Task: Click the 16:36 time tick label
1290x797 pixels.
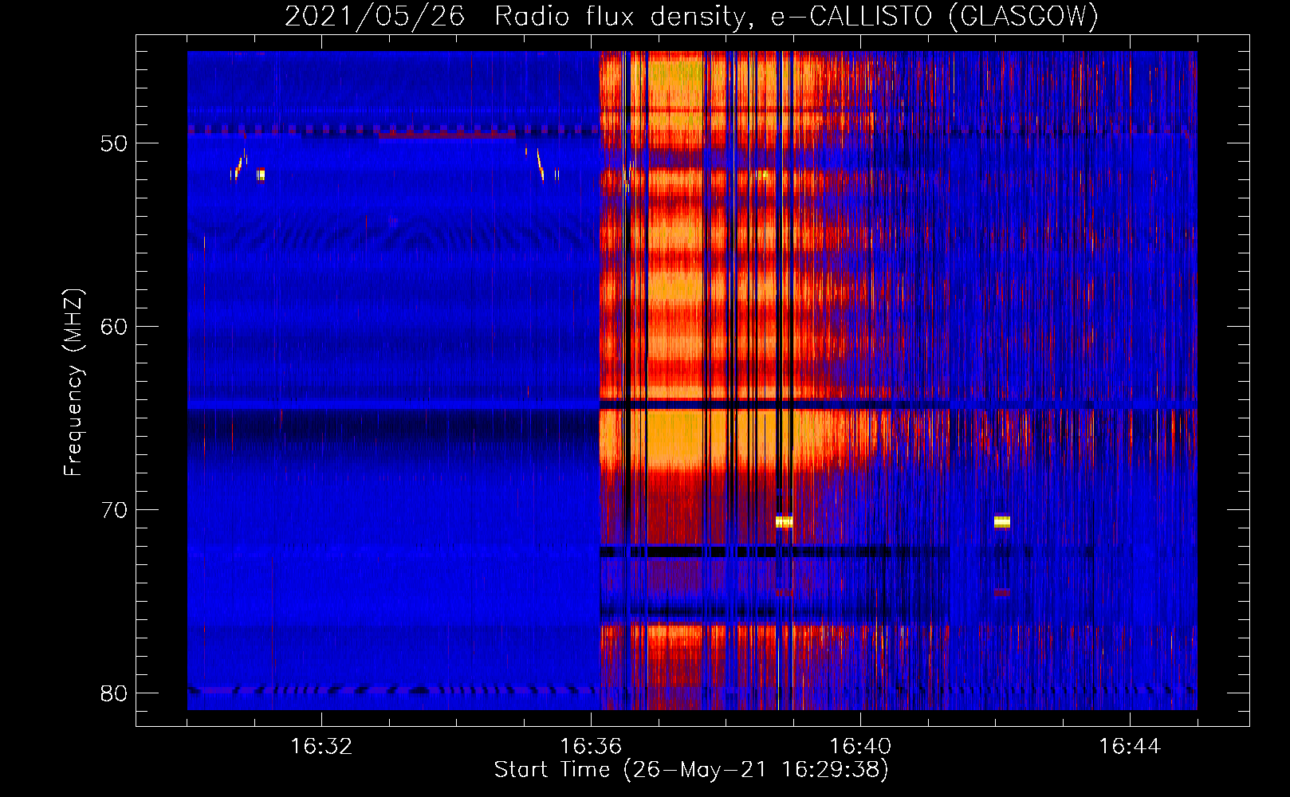Action: [x=591, y=747]
